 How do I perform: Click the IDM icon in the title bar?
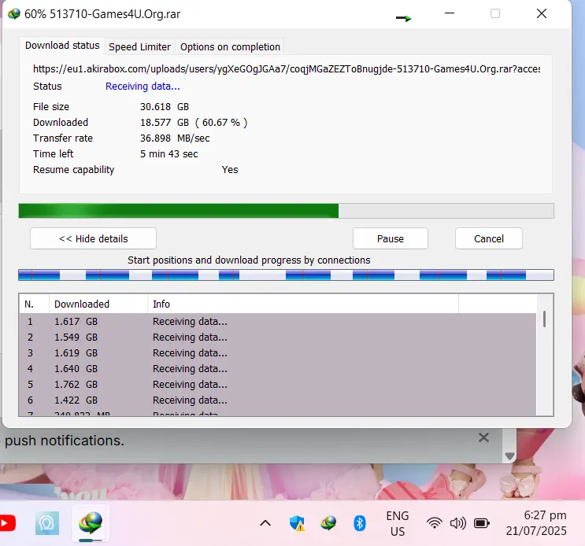pos(14,14)
